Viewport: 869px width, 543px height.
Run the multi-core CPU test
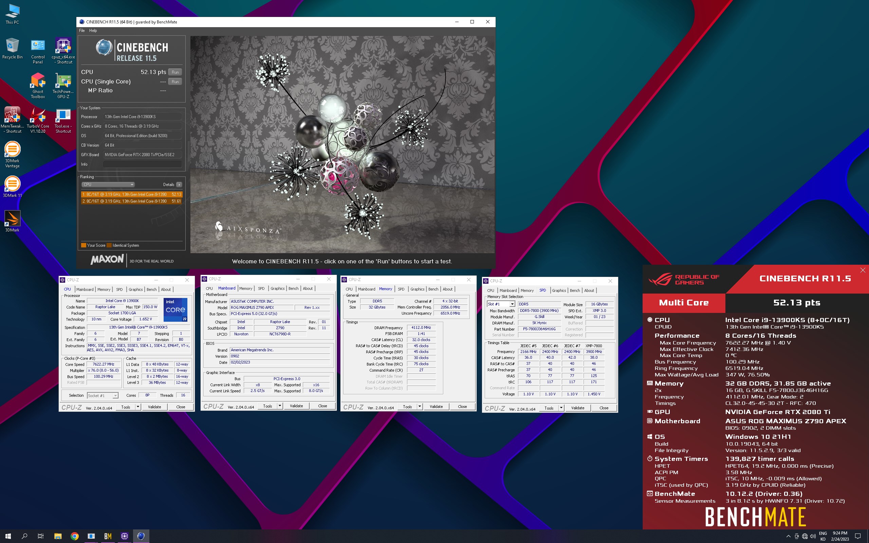[175, 72]
